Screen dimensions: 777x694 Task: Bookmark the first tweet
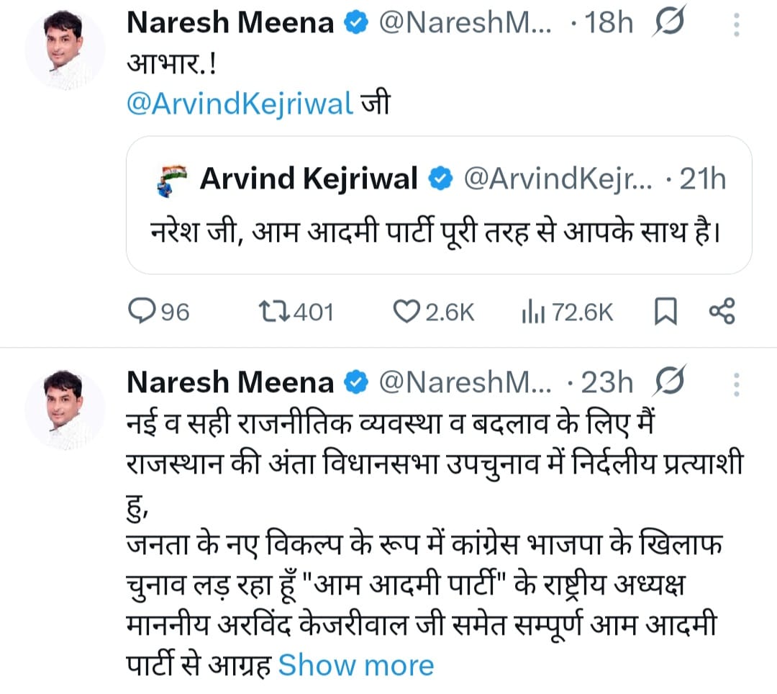point(665,311)
